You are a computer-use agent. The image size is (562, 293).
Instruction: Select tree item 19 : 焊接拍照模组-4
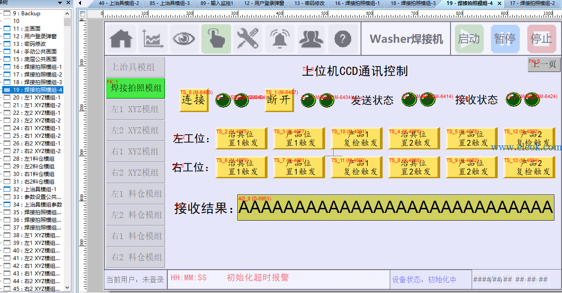38,90
